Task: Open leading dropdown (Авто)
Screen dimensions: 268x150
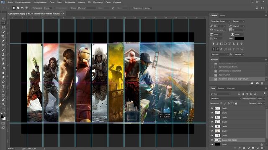Action: pos(243,26)
